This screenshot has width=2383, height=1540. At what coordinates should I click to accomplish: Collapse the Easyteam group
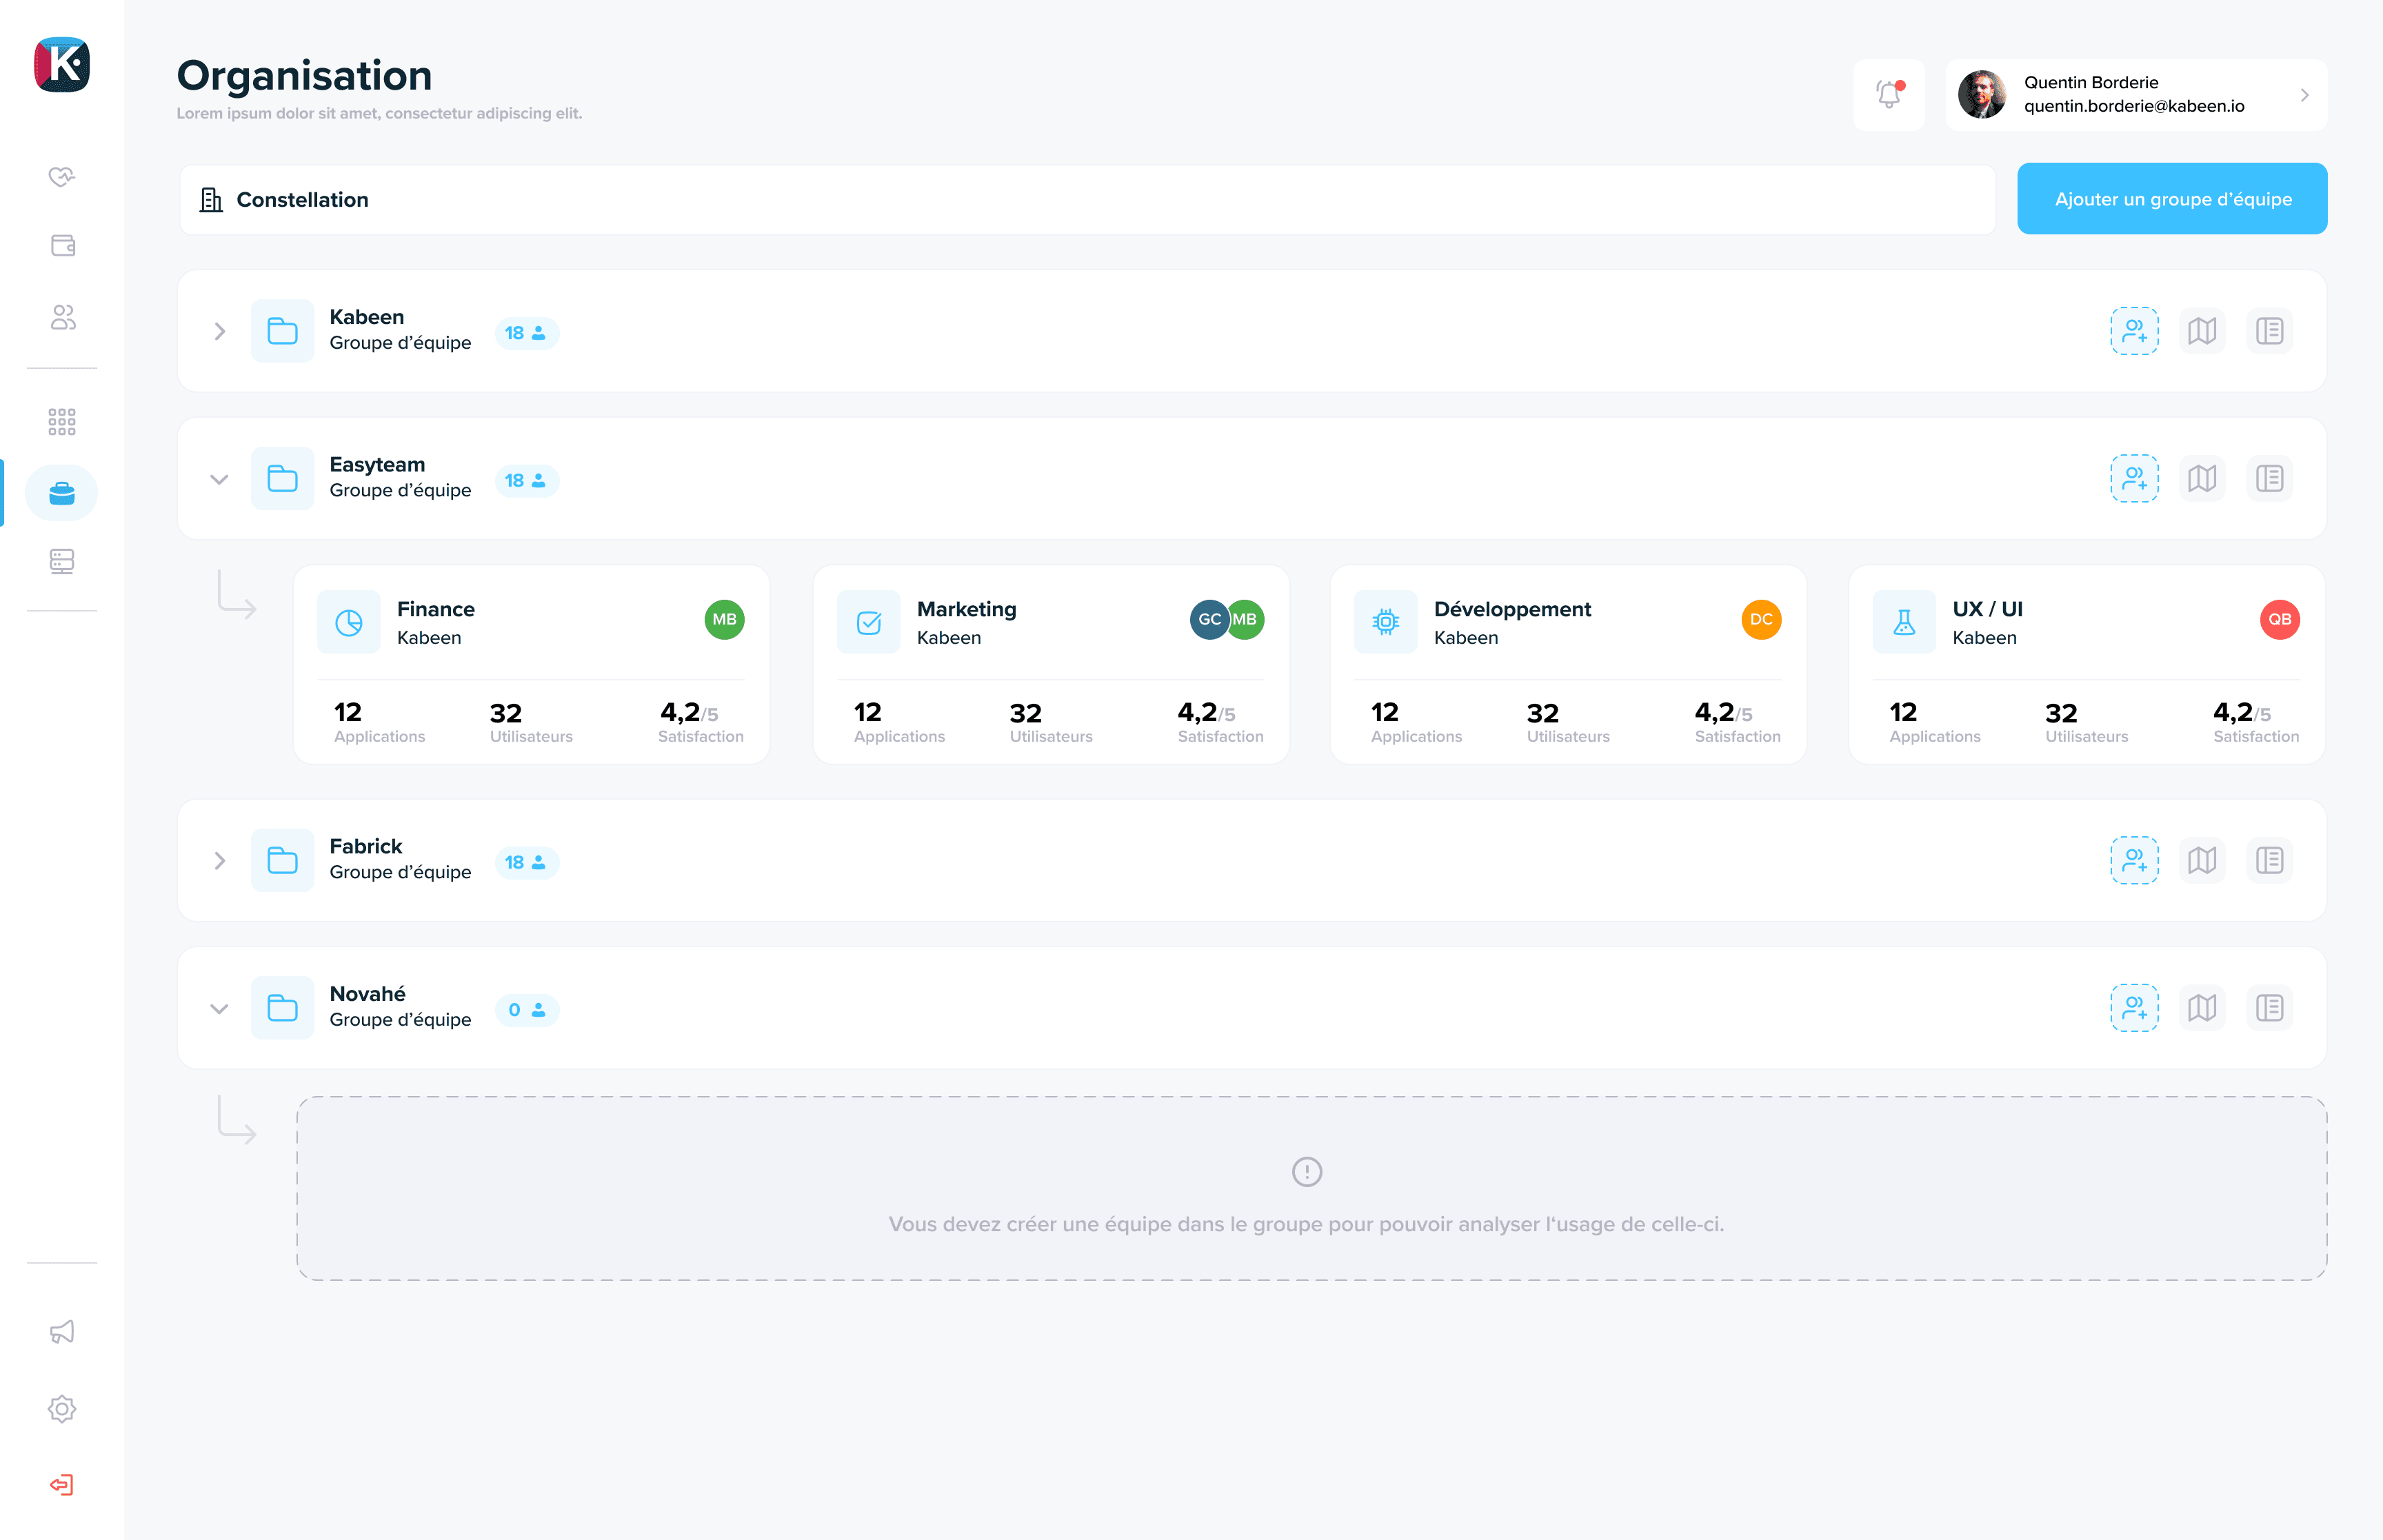tap(219, 478)
